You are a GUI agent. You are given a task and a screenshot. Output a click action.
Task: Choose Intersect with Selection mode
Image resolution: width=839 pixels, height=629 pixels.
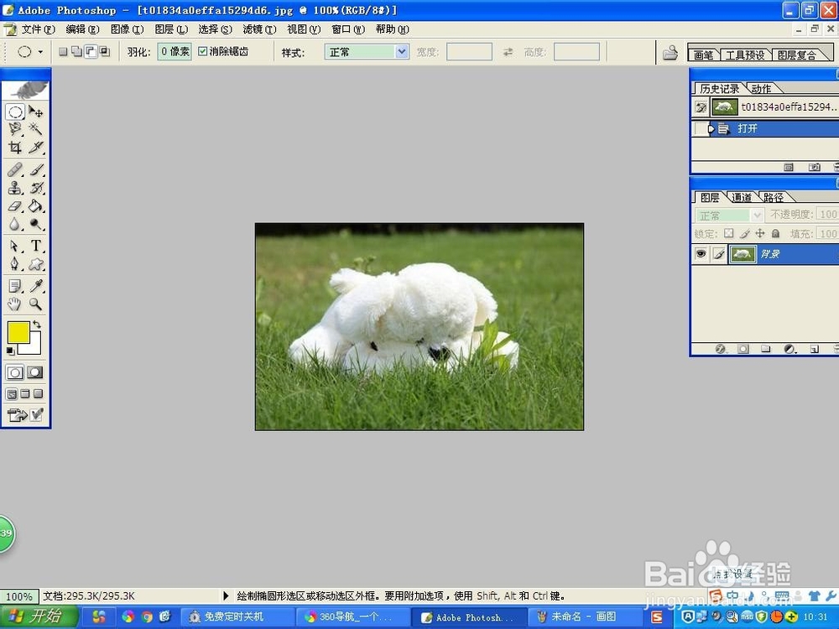(105, 51)
